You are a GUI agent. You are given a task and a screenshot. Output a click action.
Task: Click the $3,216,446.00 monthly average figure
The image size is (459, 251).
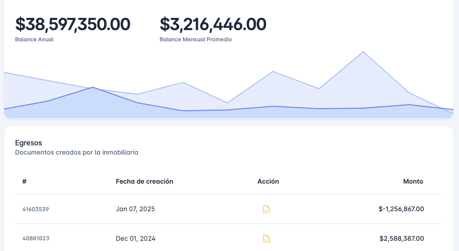[213, 24]
